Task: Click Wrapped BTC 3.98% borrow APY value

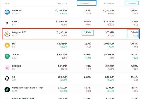Action: (x=134, y=32)
